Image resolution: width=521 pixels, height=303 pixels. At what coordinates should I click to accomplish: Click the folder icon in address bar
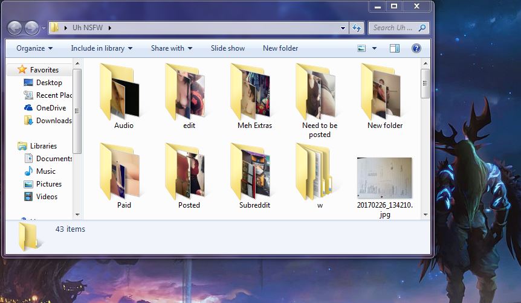[55, 28]
